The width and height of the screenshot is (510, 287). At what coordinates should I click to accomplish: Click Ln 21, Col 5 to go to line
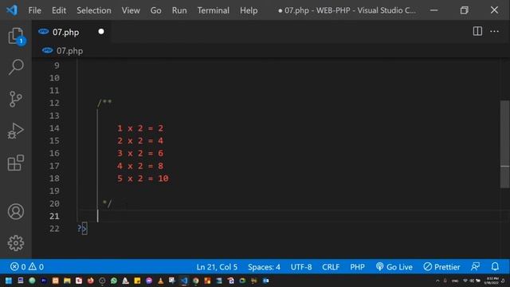pos(217,267)
